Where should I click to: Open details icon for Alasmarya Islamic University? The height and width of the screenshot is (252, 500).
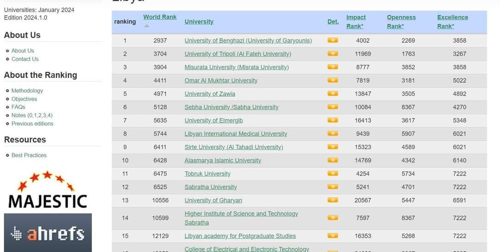332,160
